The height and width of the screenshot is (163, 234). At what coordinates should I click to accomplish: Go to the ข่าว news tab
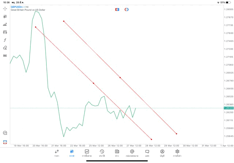point(117,153)
